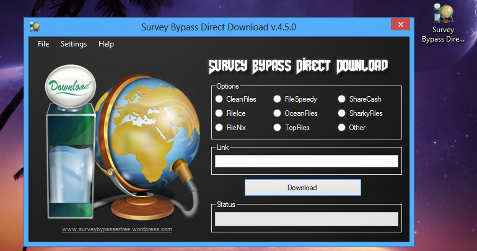The height and width of the screenshot is (251, 477).
Task: Select the FileIce radio option
Action: click(x=230, y=113)
